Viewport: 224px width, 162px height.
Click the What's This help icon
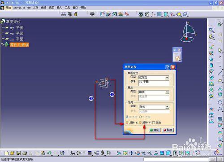click(x=62, y=153)
